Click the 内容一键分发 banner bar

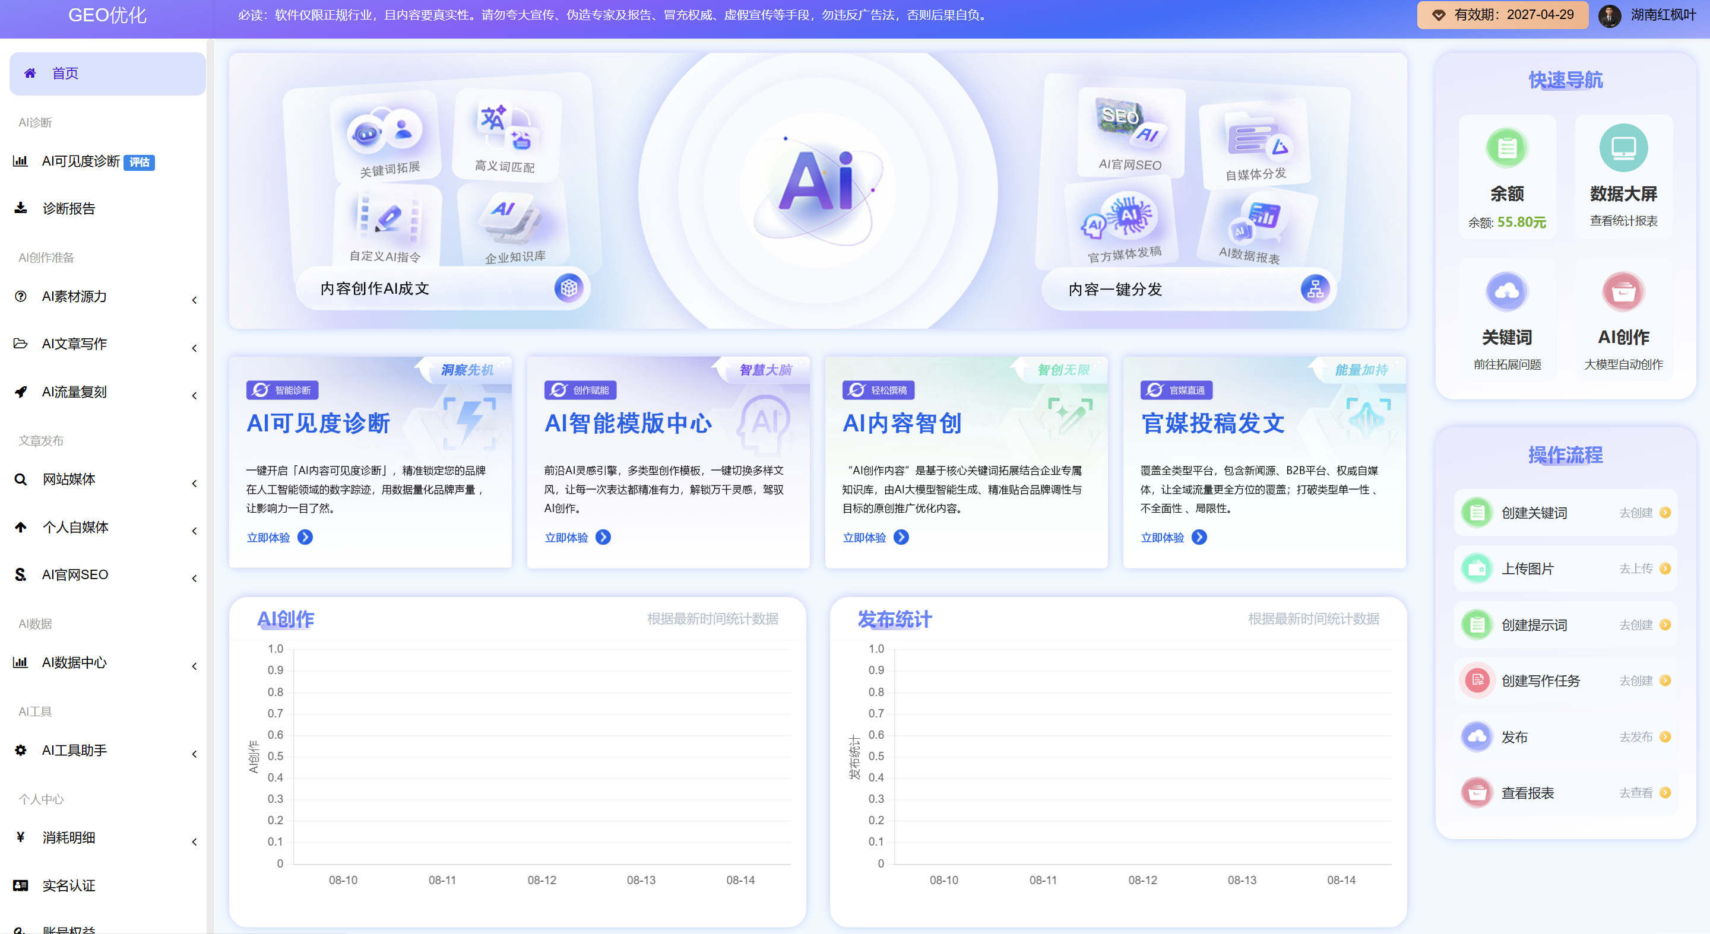pyautogui.click(x=1188, y=288)
